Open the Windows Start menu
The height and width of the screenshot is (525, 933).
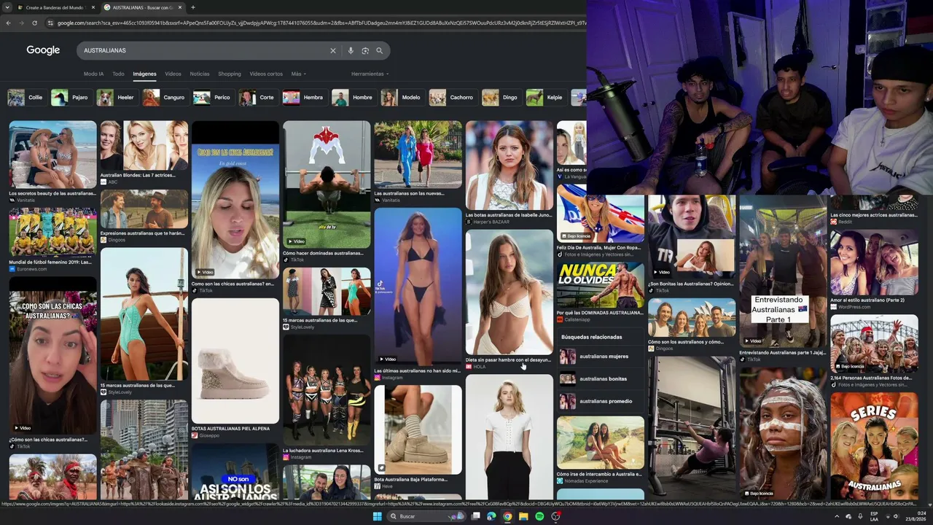(377, 516)
